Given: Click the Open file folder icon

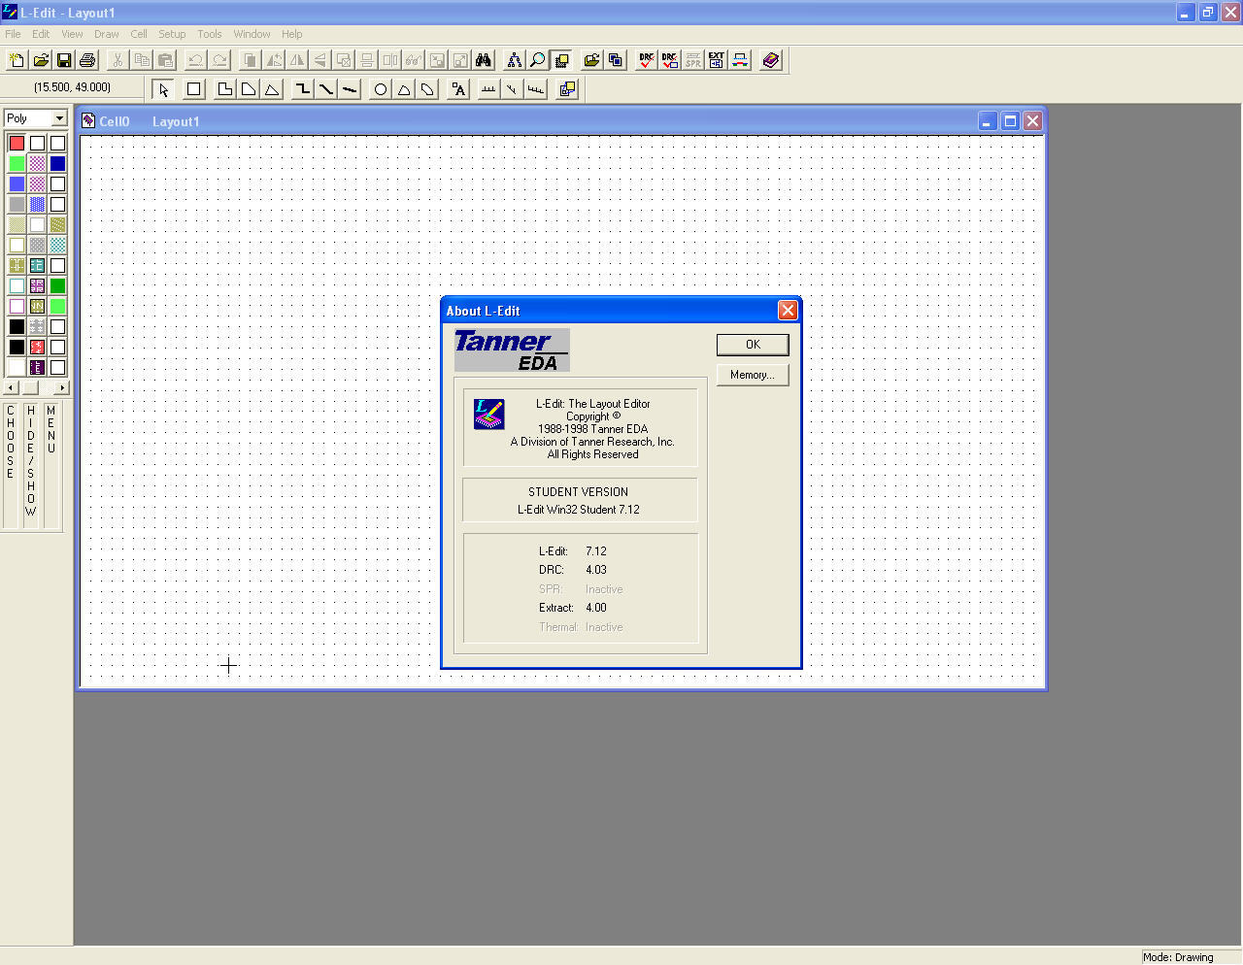Looking at the screenshot, I should pyautogui.click(x=41, y=60).
